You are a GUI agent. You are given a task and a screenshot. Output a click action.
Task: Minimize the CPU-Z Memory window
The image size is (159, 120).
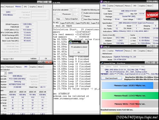pos(39,2)
